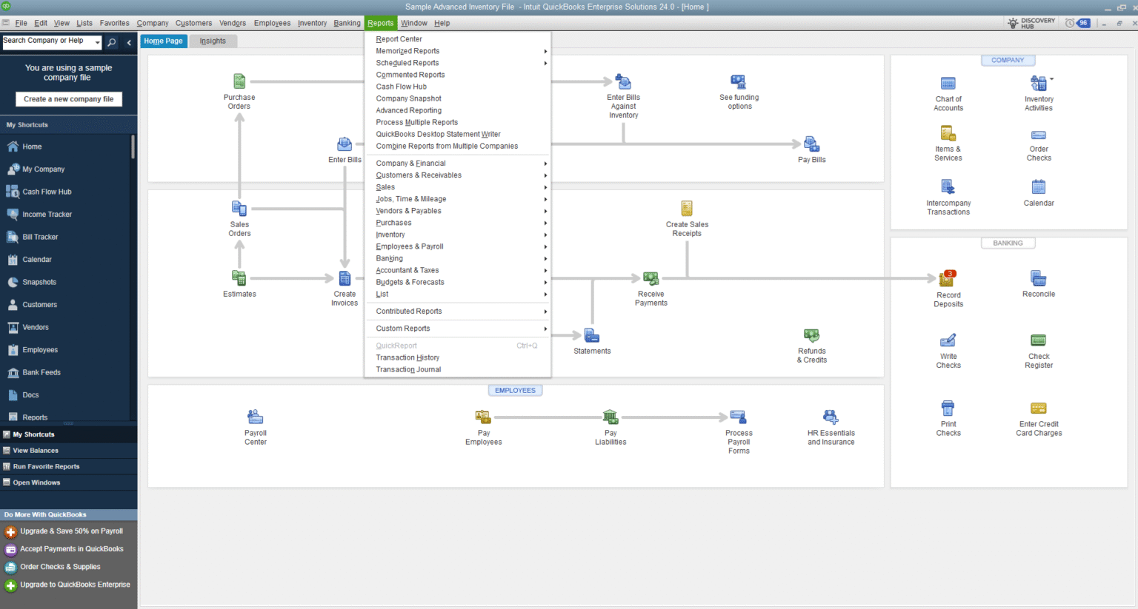Viewport: 1138px width, 609px height.
Task: Open Pay Liabilities icon
Action: [x=610, y=417]
